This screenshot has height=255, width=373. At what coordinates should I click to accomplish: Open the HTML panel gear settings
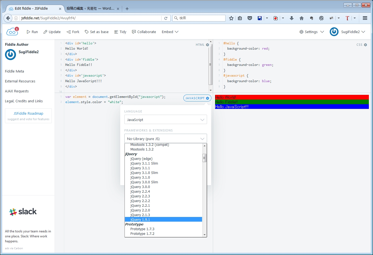pyautogui.click(x=207, y=45)
